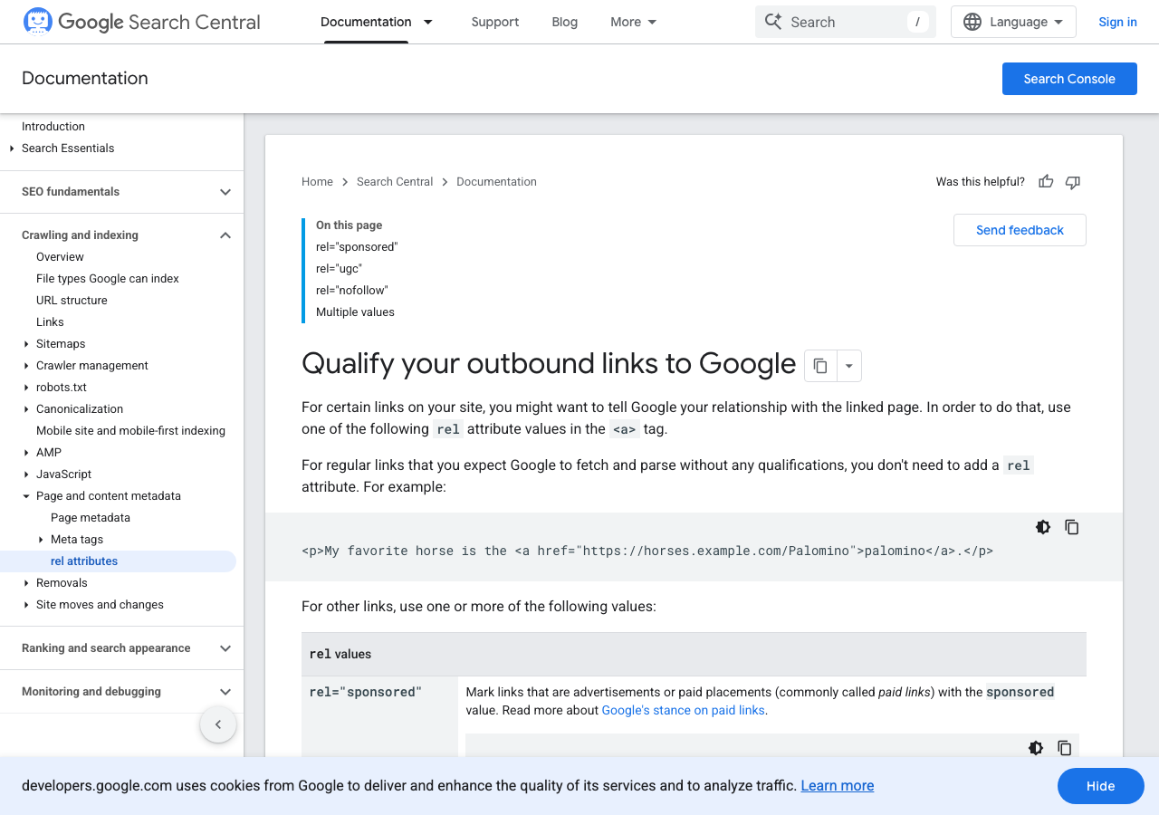Open Links page in sidebar
1159x815 pixels.
pos(50,322)
